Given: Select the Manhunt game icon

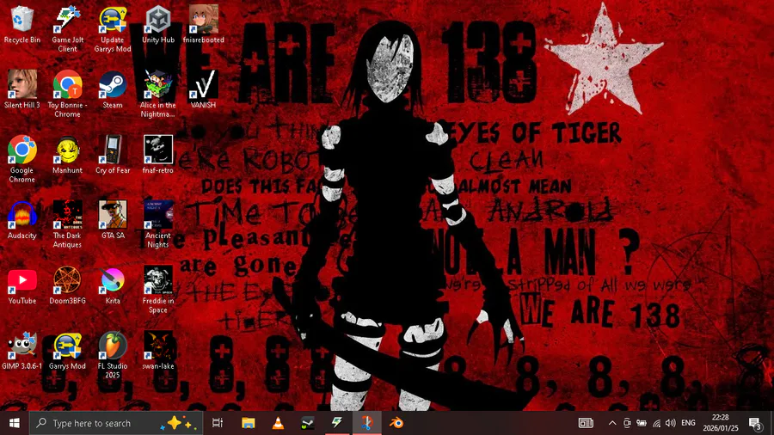Looking at the screenshot, I should pos(67,155).
